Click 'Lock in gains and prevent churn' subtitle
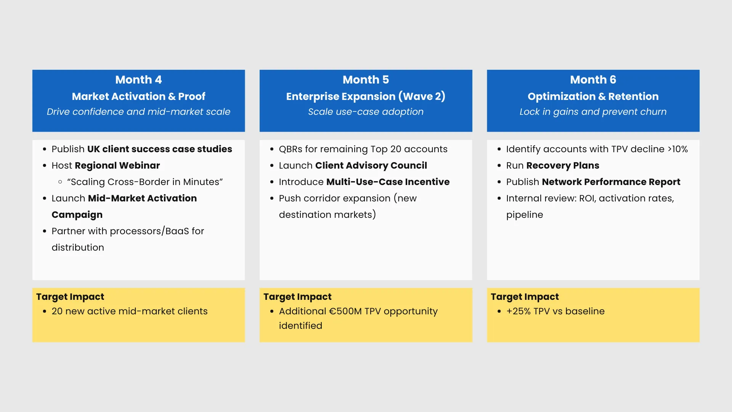The height and width of the screenshot is (412, 732). click(593, 112)
